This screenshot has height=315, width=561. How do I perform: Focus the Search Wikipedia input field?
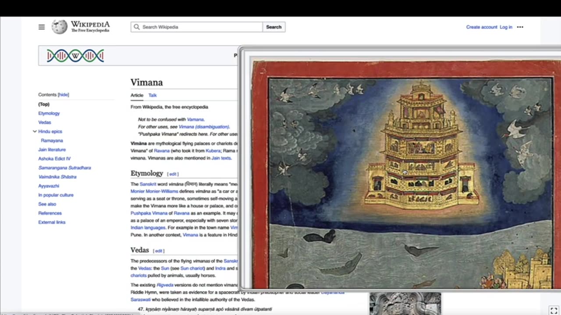196,27
